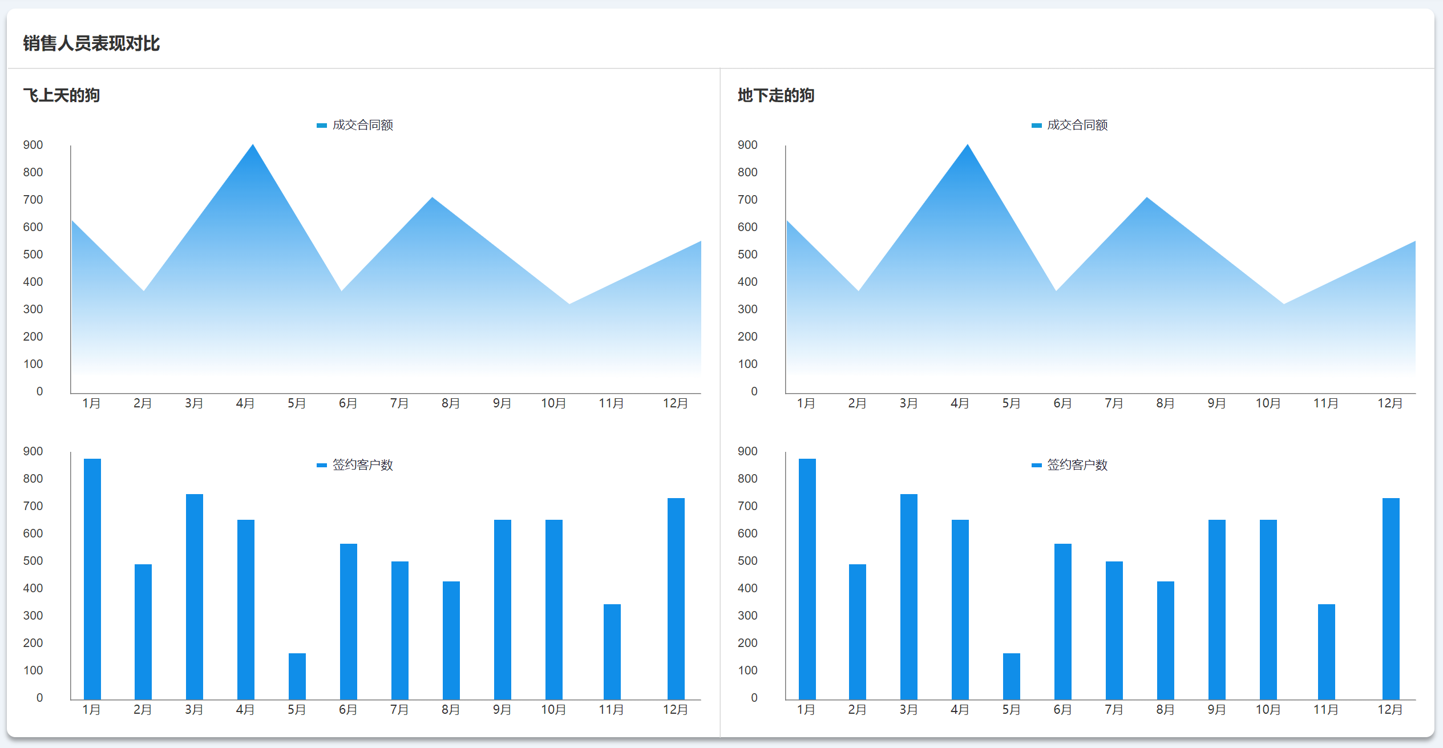
Task: Click the 3月 bar in right bar chart
Action: tap(909, 596)
